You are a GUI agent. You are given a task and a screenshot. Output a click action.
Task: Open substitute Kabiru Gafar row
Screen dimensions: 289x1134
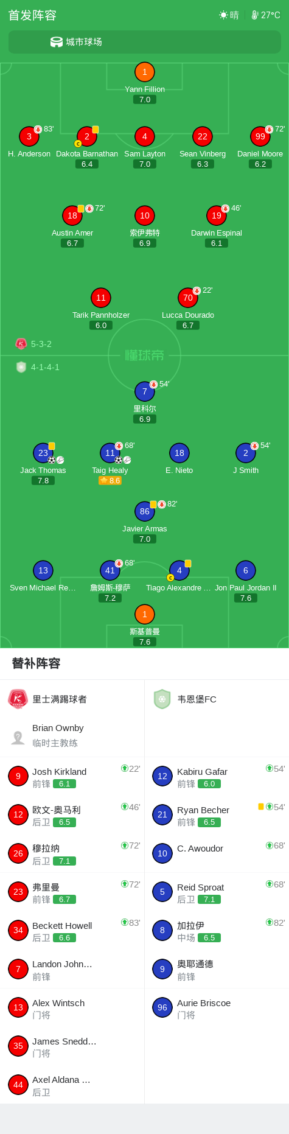[217, 777]
